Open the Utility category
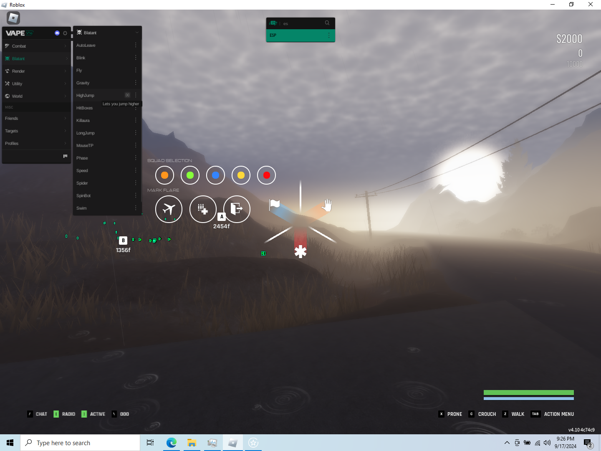The height and width of the screenshot is (451, 601). [x=36, y=84]
